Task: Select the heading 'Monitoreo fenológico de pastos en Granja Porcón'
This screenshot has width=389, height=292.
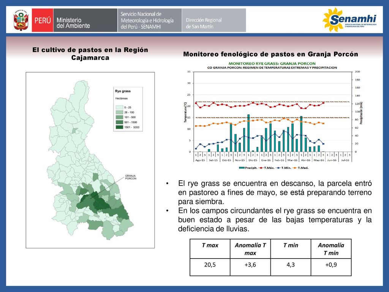Action: pos(270,54)
